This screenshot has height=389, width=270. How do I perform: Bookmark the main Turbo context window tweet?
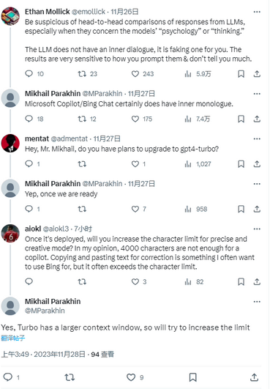click(x=192, y=377)
